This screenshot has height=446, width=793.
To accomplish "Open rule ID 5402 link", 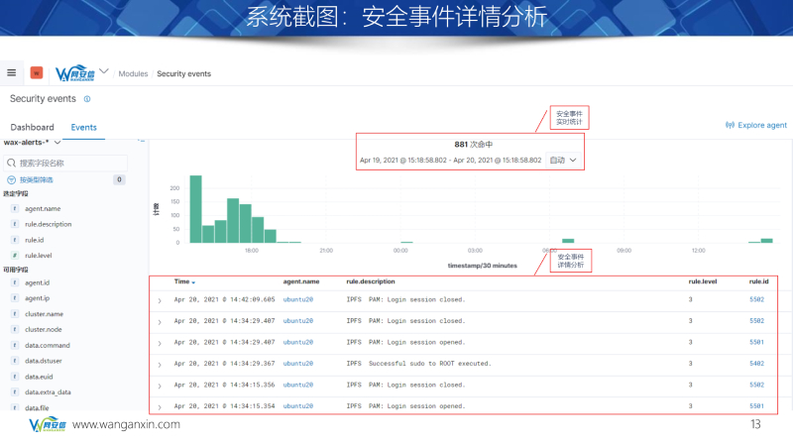I will (756, 364).
